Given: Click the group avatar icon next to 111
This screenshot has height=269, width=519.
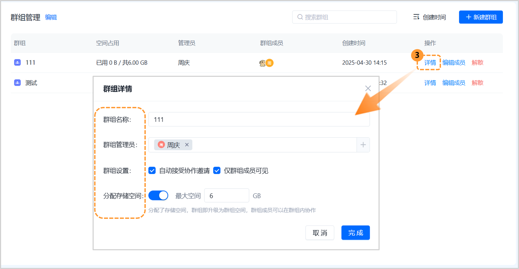Looking at the screenshot, I should point(17,62).
